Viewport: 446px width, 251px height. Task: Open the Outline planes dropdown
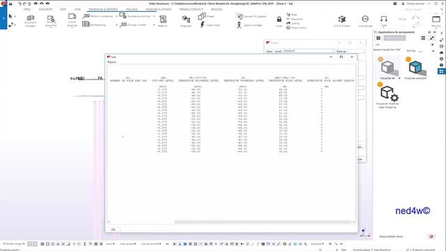[151, 244]
